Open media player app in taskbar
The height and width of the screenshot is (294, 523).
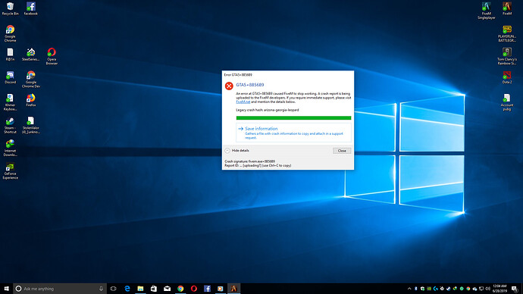220,289
